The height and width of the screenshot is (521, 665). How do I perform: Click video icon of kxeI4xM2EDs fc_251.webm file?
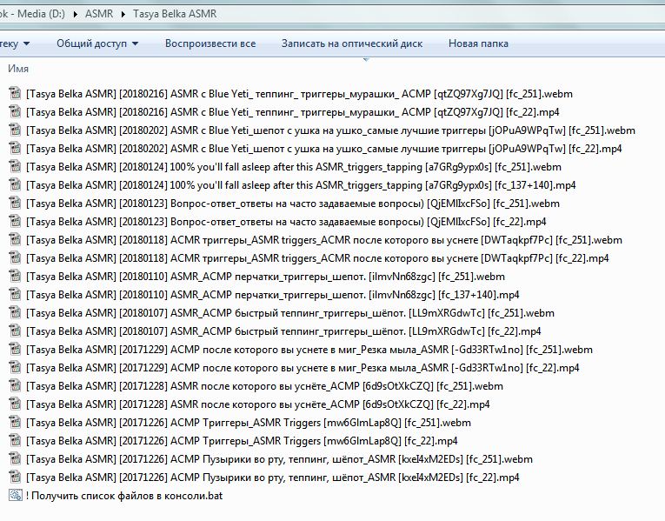[x=16, y=458]
